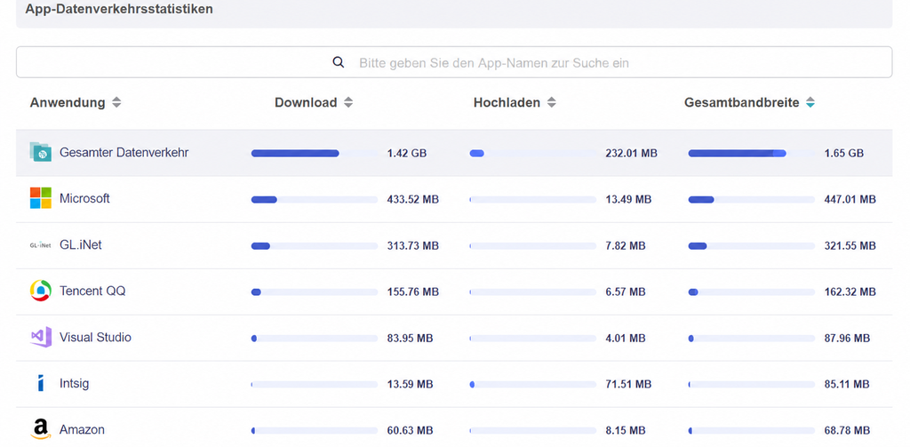
Task: Click the Amazon logo icon
Action: pyautogui.click(x=41, y=429)
